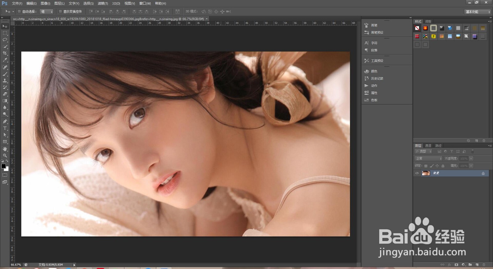Viewport: 493px width, 269px height.
Task: Open the 滤镜(T) menu
Action: click(x=103, y=3)
